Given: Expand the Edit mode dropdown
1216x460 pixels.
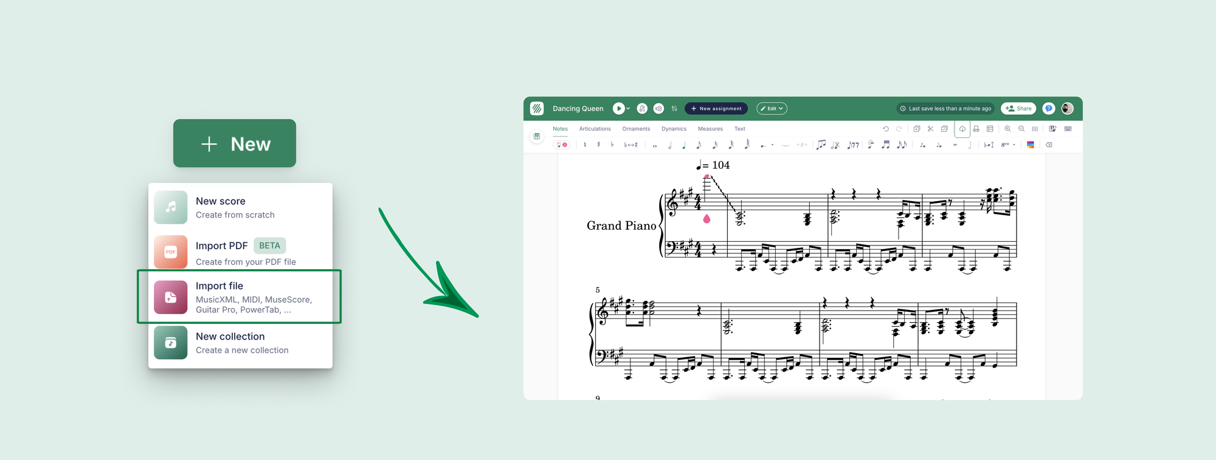Looking at the screenshot, I should click(772, 109).
